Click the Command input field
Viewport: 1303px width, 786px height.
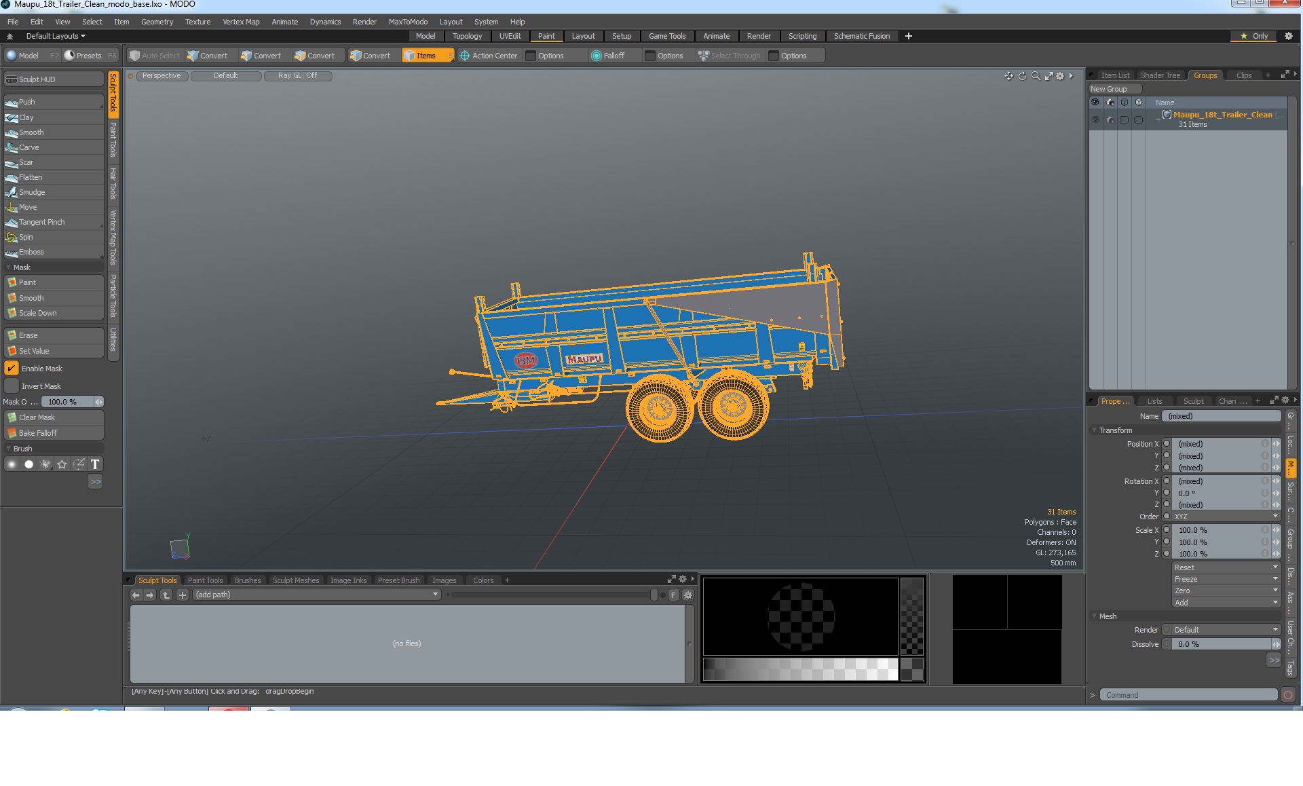(1188, 695)
